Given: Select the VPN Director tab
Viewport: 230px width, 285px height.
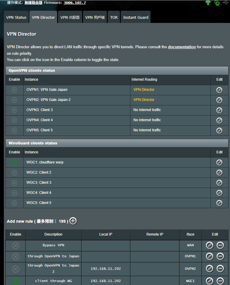Looking at the screenshot, I should (x=43, y=17).
